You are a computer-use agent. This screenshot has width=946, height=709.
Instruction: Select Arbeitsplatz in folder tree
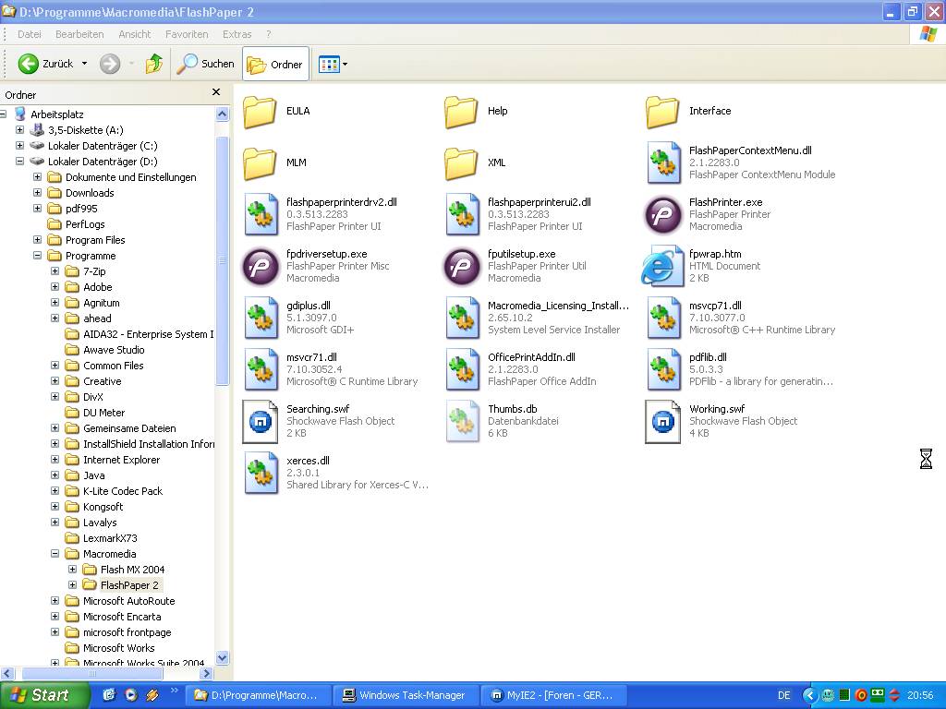(56, 114)
